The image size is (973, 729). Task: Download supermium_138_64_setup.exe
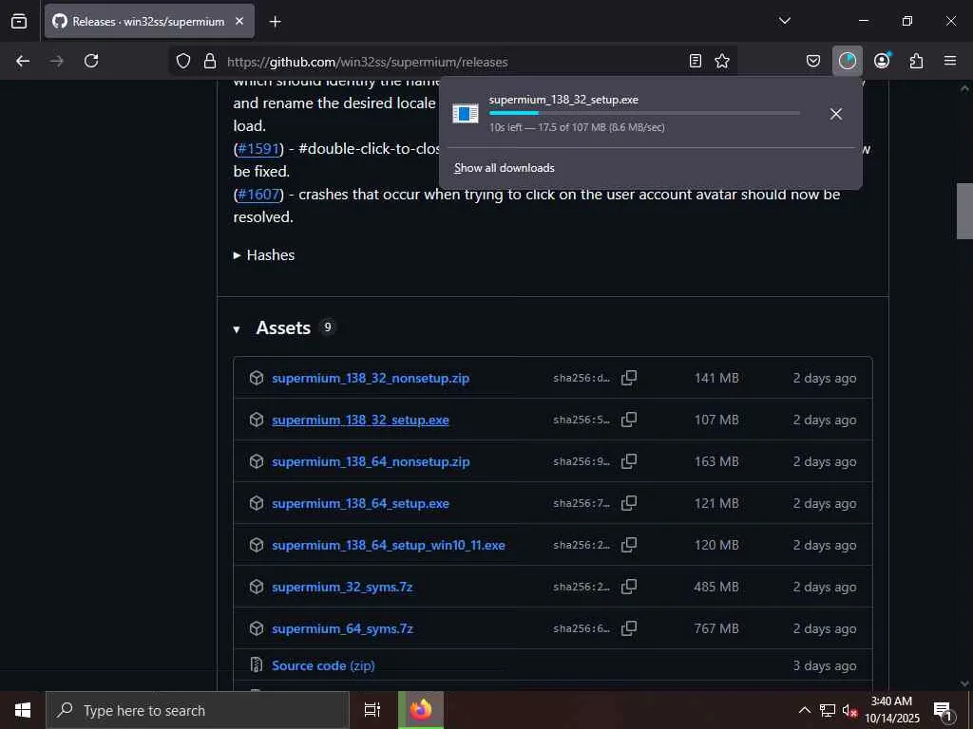click(x=360, y=503)
